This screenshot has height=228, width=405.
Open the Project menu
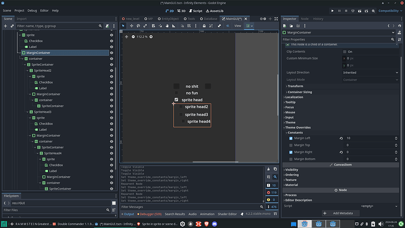click(19, 11)
